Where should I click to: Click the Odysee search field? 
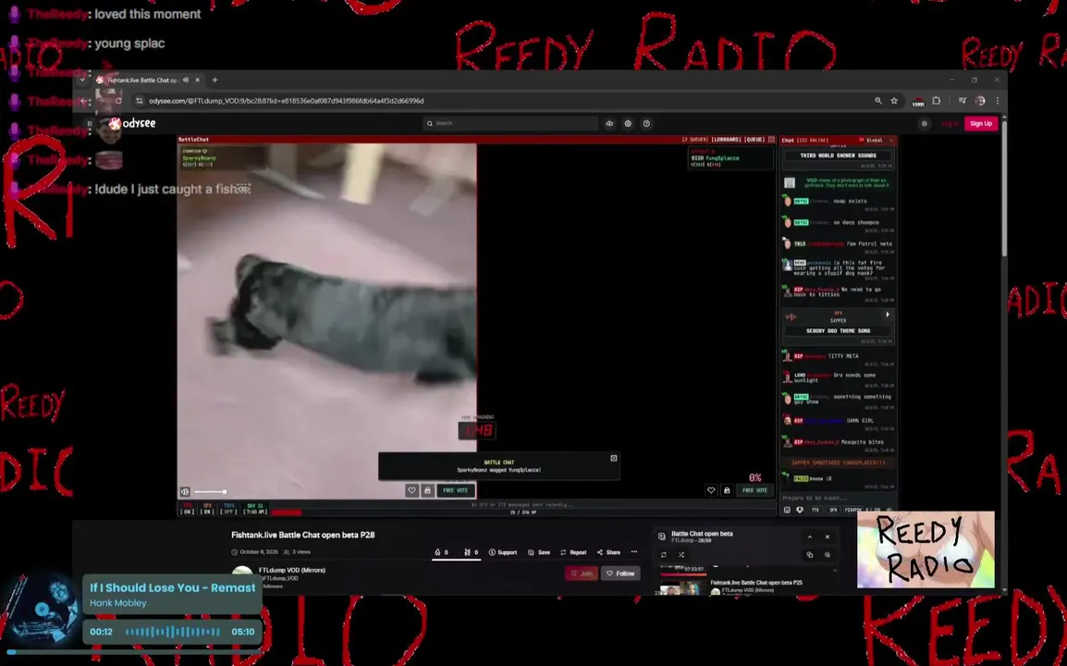pyautogui.click(x=510, y=123)
